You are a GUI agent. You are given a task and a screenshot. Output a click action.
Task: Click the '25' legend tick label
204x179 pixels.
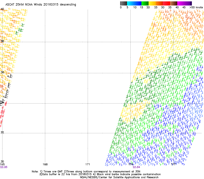click(156, 7)
